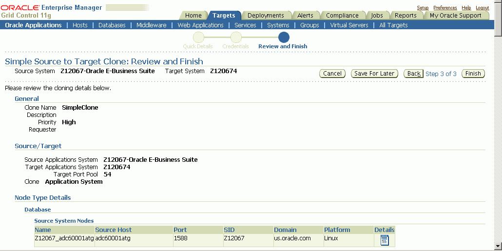Click the scrollbar up arrow
This screenshot has width=502, height=251.
click(x=498, y=2)
